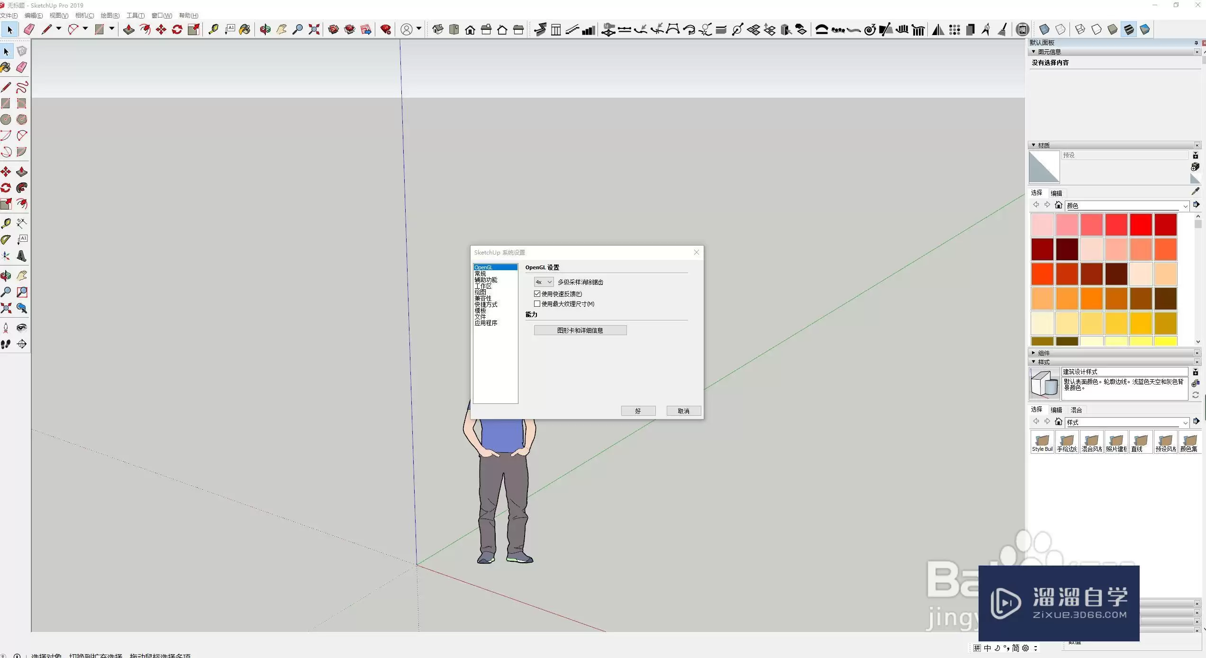Select the Eraser tool in top toolbar
Screen dimensions: 1206x658
click(x=29, y=30)
